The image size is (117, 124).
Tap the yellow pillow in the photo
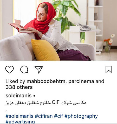coord(45,50)
